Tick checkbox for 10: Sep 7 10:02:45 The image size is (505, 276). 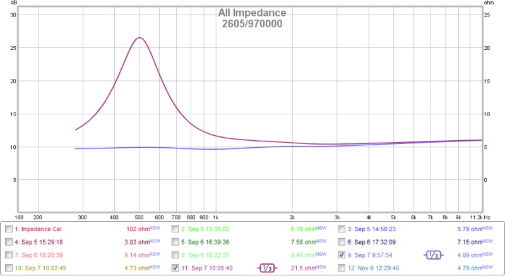(8, 268)
